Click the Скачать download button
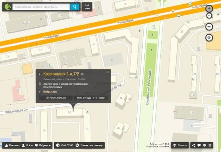 (x=180, y=145)
